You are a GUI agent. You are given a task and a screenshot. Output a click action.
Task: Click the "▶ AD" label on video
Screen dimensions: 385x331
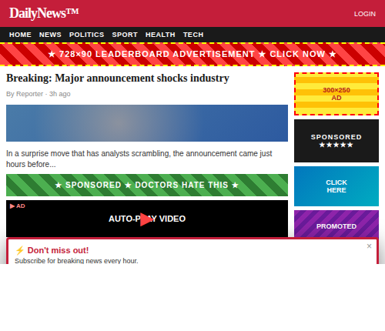pos(18,206)
